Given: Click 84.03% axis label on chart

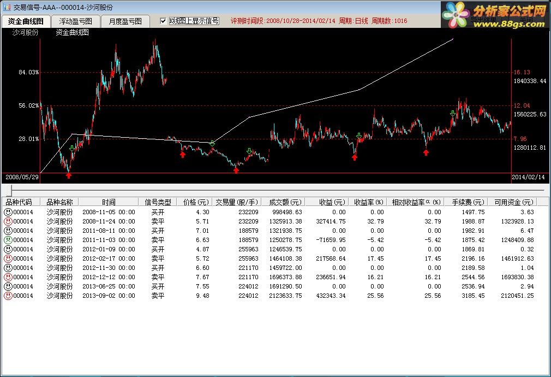Looking at the screenshot, I should (28, 72).
